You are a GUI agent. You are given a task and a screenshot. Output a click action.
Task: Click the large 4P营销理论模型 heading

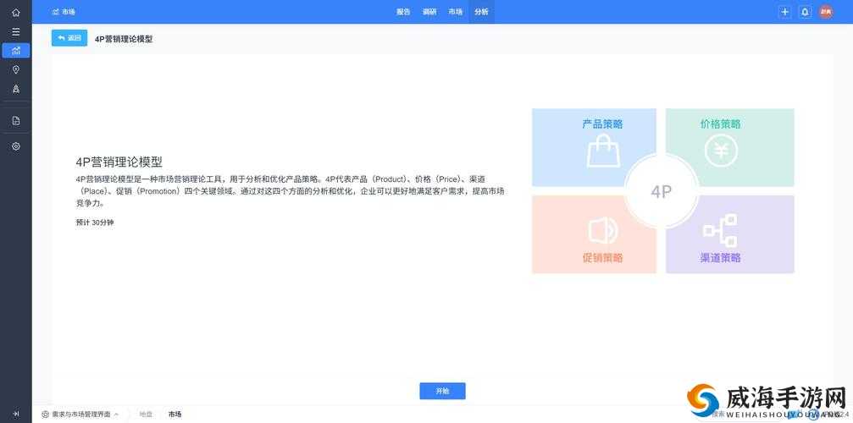pos(119,162)
